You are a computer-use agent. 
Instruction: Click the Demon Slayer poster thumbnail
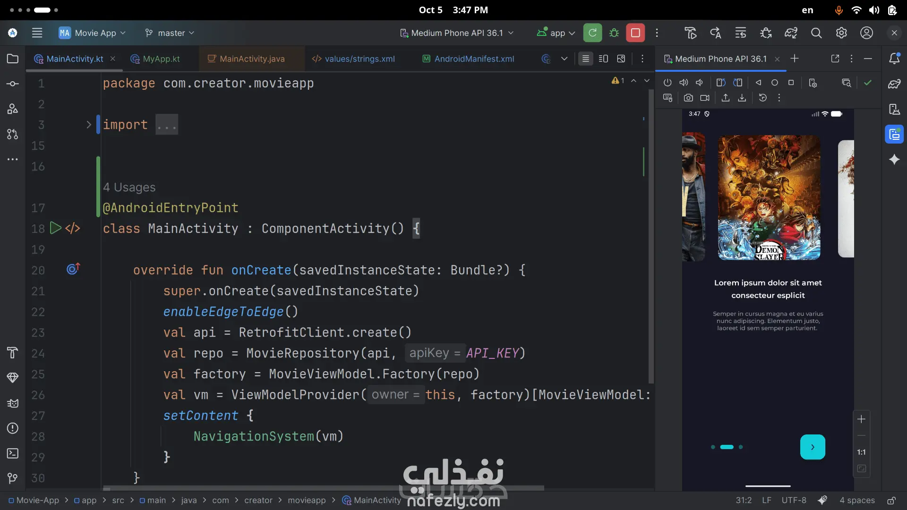769,197
